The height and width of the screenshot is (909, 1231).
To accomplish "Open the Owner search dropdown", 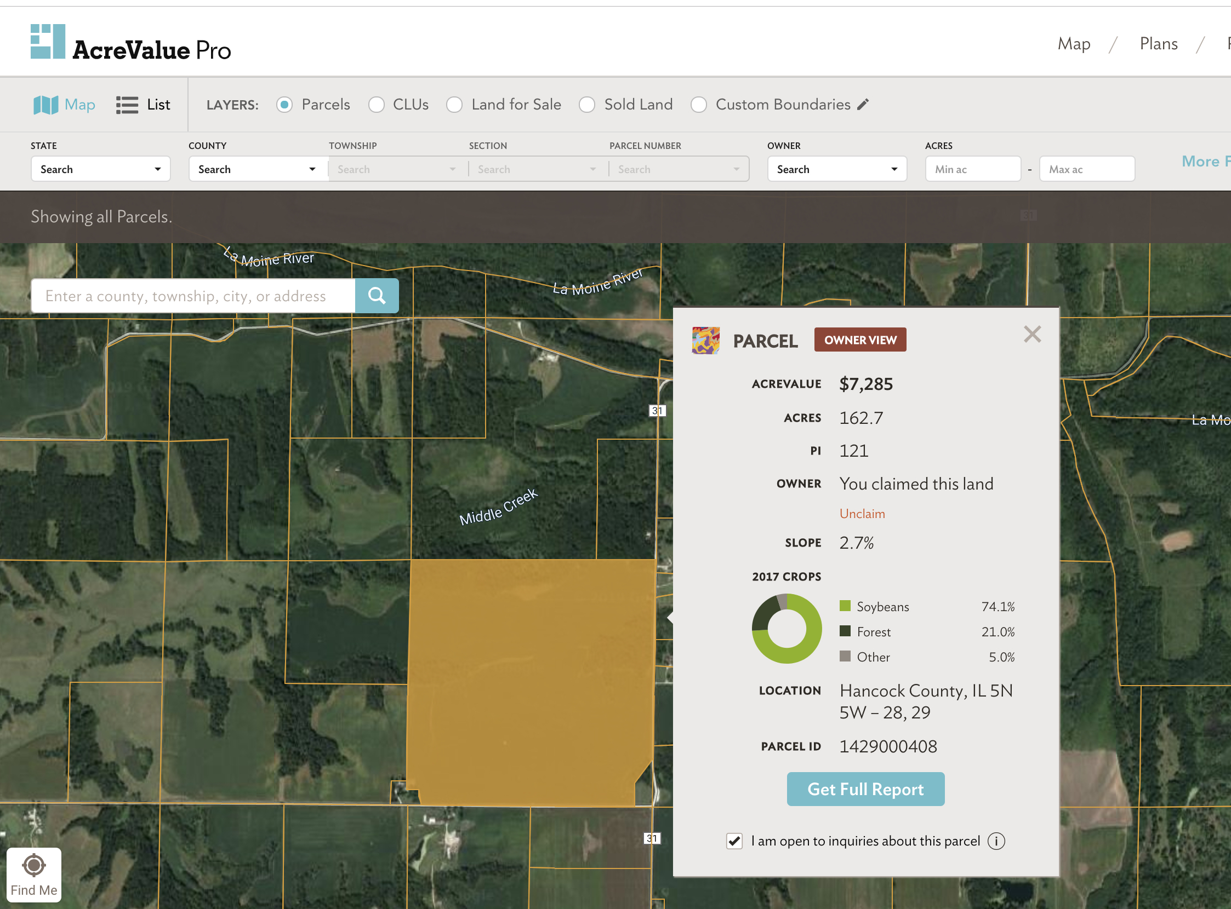I will click(x=836, y=169).
